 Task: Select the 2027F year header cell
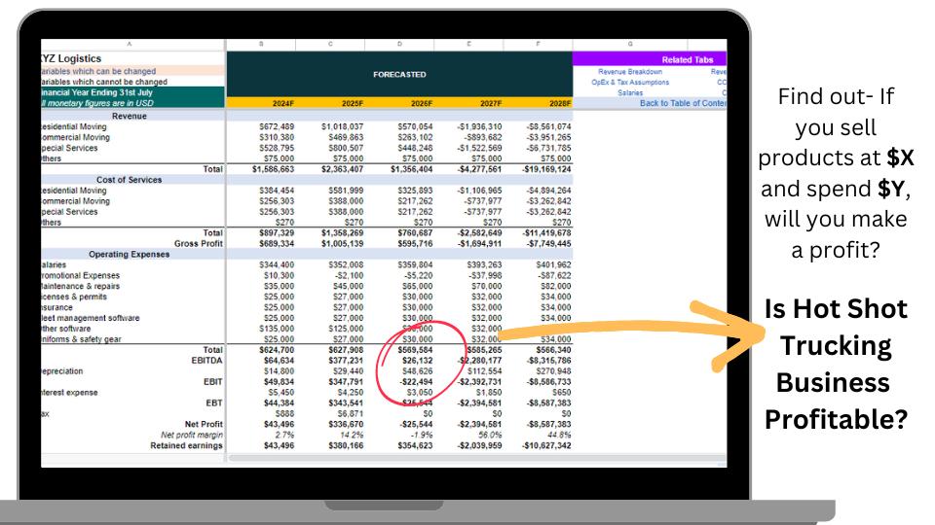[x=468, y=103]
